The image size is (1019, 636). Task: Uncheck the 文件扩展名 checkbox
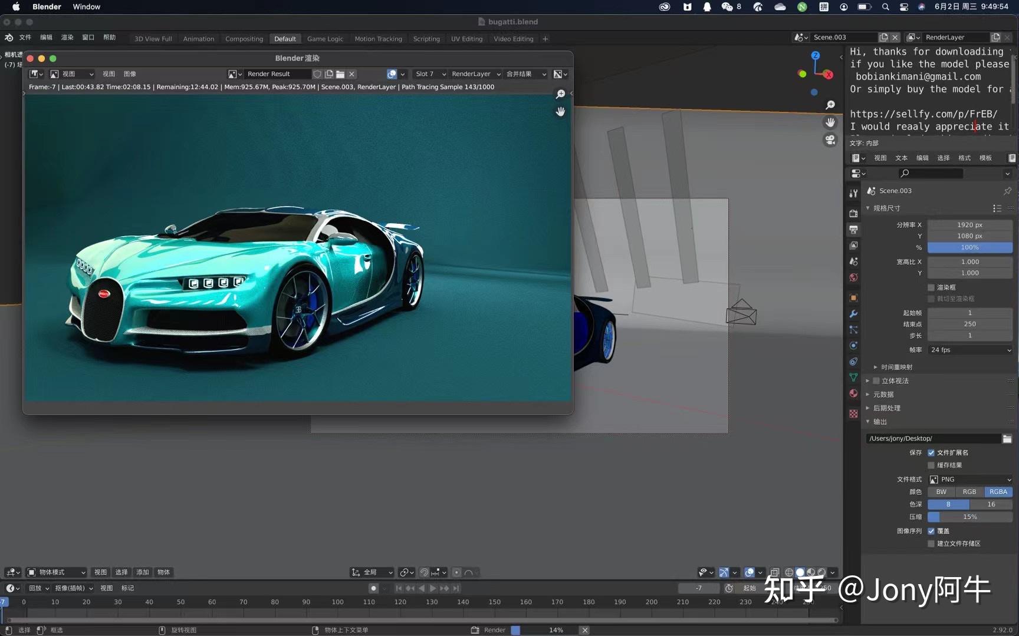(x=931, y=453)
